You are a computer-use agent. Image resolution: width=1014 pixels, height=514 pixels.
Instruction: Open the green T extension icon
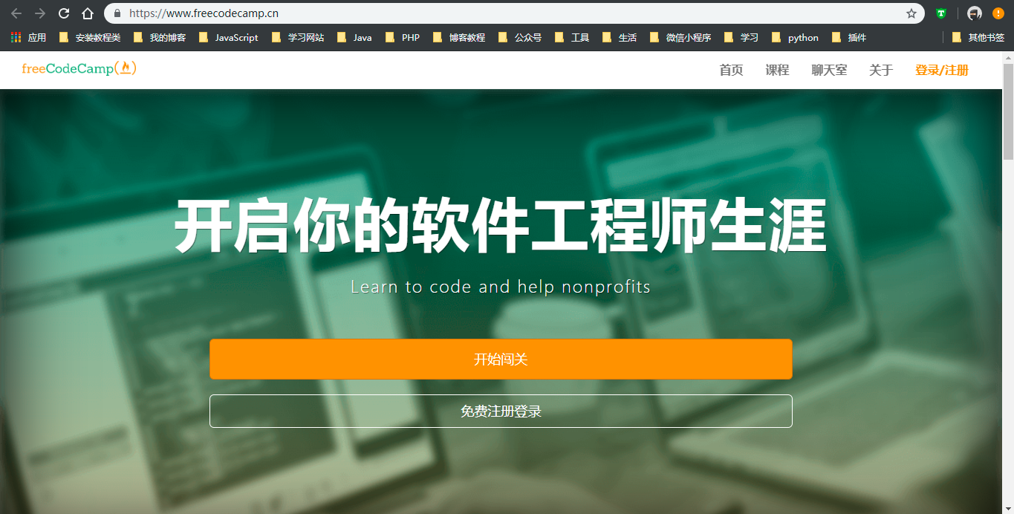point(941,13)
